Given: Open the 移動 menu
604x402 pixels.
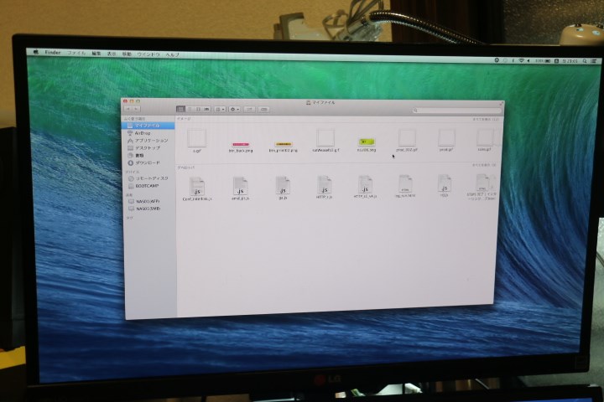Looking at the screenshot, I should pos(127,54).
